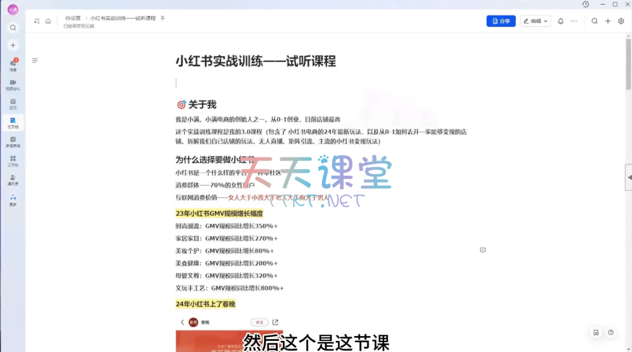Expand the sidebar tree toggle next to home
The height and width of the screenshot is (352, 632).
coord(37,21)
